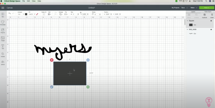This screenshot has height=108, width=215.
Task: Open the Upload panel
Action: 3,63
